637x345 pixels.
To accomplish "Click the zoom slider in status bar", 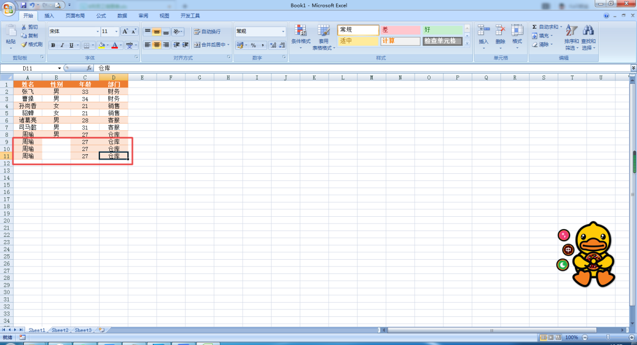I will [x=608, y=338].
